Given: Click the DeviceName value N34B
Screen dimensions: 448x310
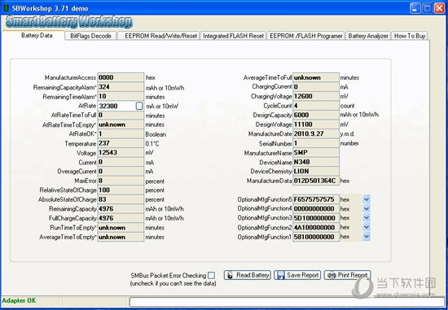Looking at the screenshot, I should (316, 162).
